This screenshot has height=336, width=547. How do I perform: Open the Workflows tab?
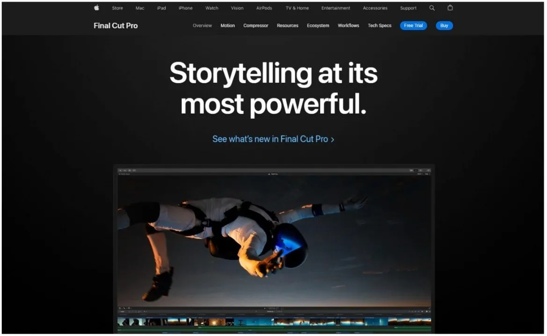tap(348, 26)
